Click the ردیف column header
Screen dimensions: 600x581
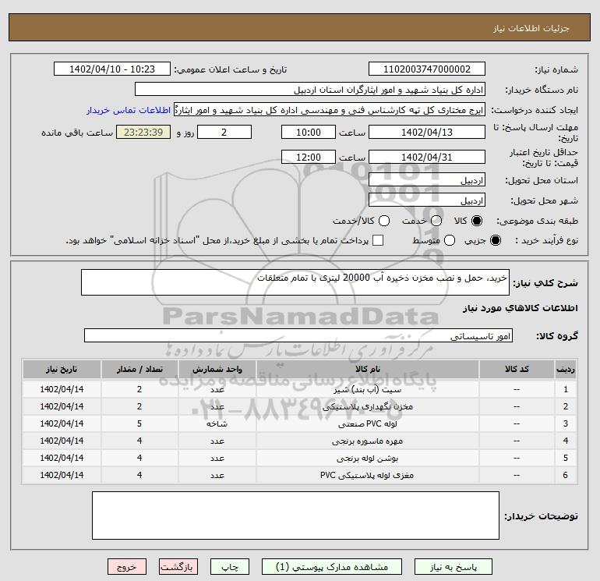pos(566,369)
